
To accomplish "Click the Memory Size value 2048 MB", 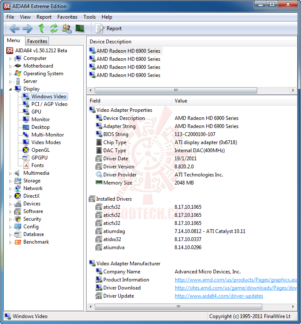I will 184,183.
